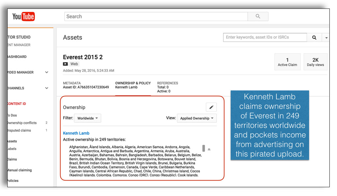
Task: Click the YouTube search magnifier button
Action: click(x=258, y=16)
